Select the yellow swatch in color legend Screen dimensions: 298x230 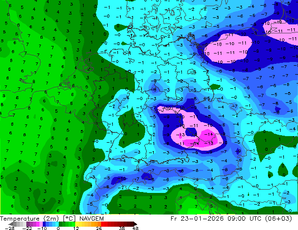(77, 224)
